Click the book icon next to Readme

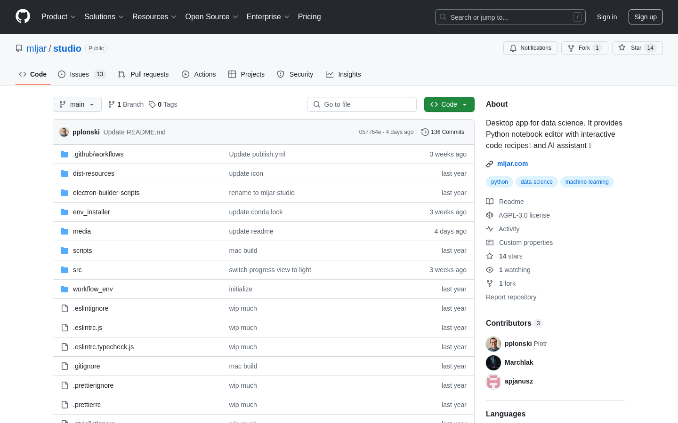(490, 202)
